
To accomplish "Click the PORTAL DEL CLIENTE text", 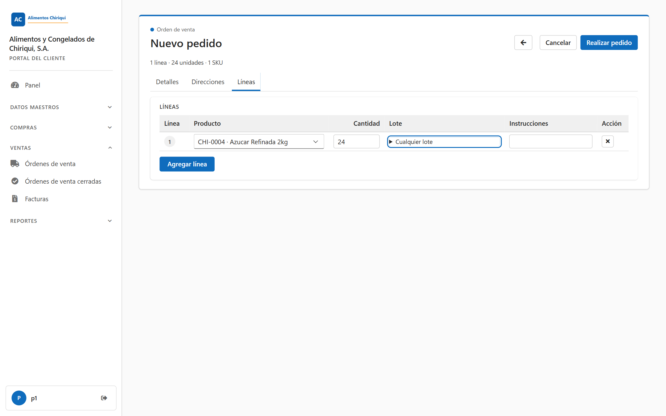I will click(x=37, y=58).
